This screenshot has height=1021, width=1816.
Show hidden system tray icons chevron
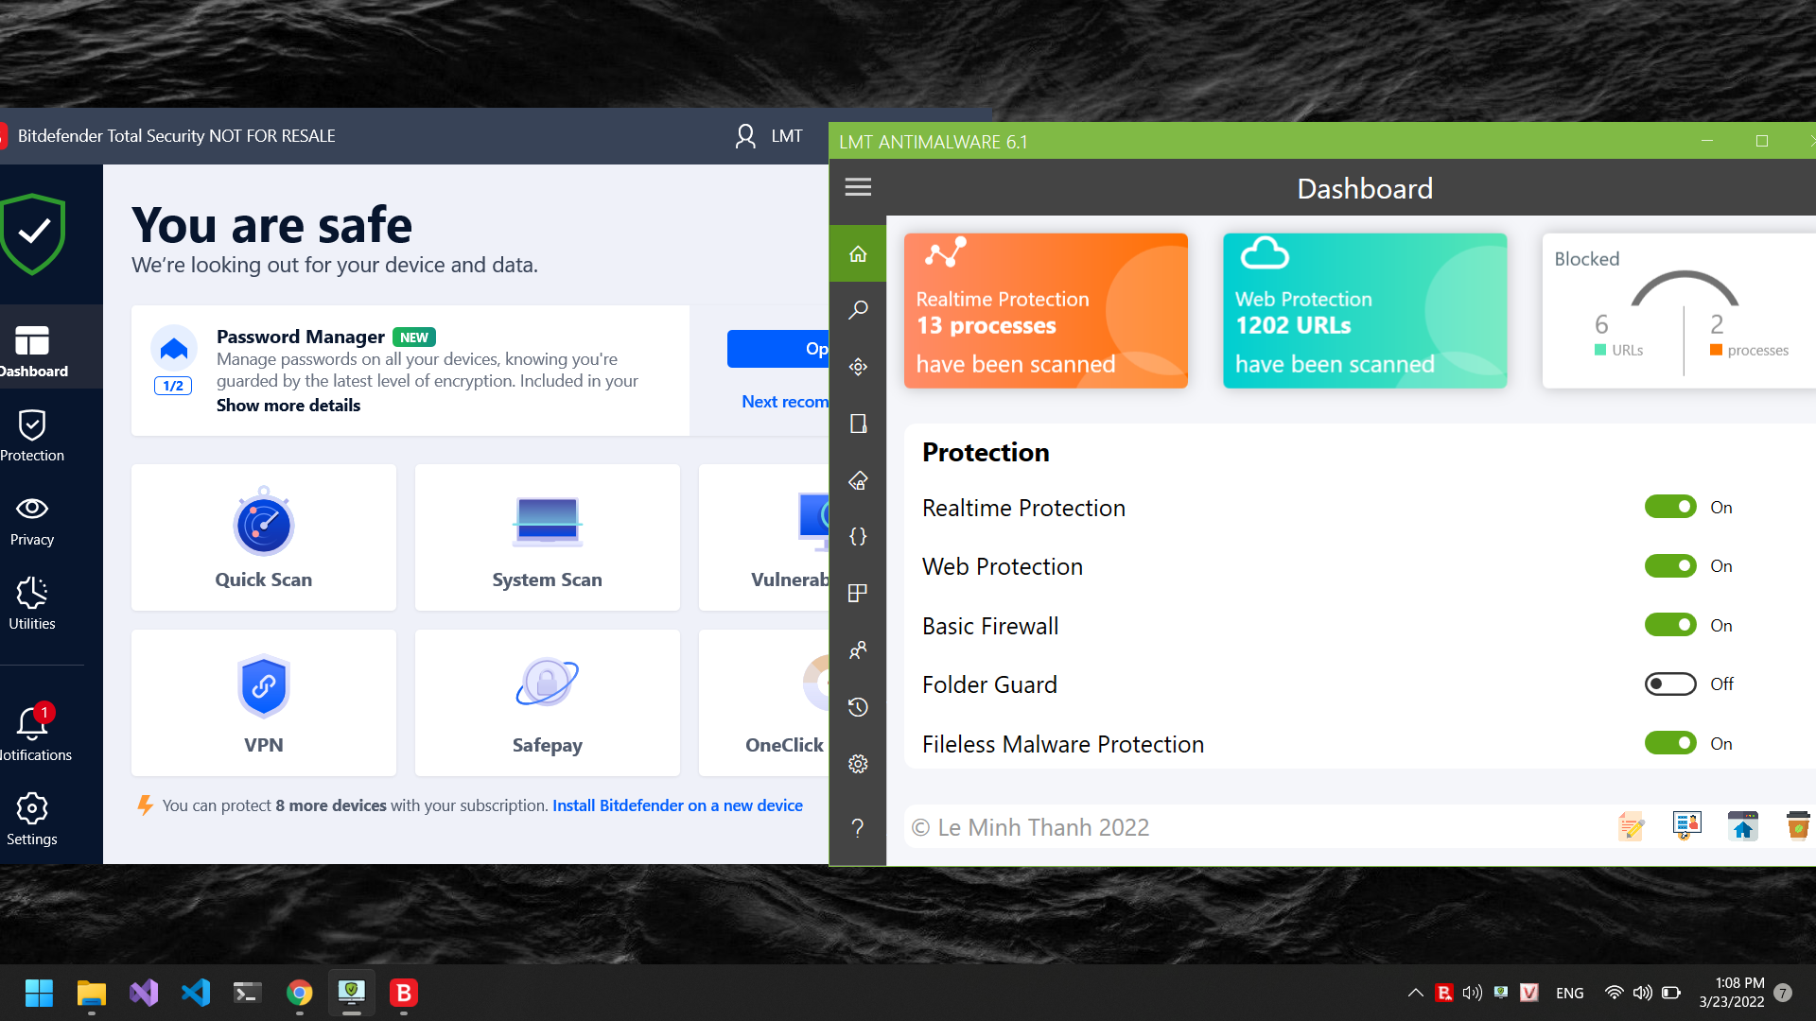point(1415,993)
